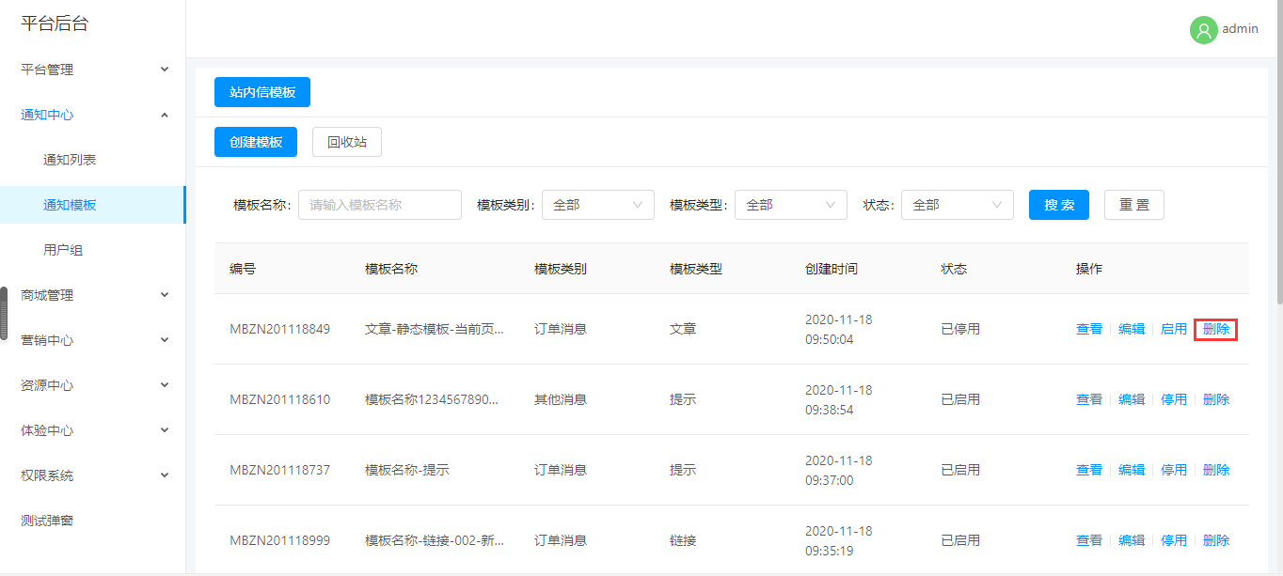Select the MBZN201118737 code cell
Screen dimensions: 1283x576
point(280,470)
